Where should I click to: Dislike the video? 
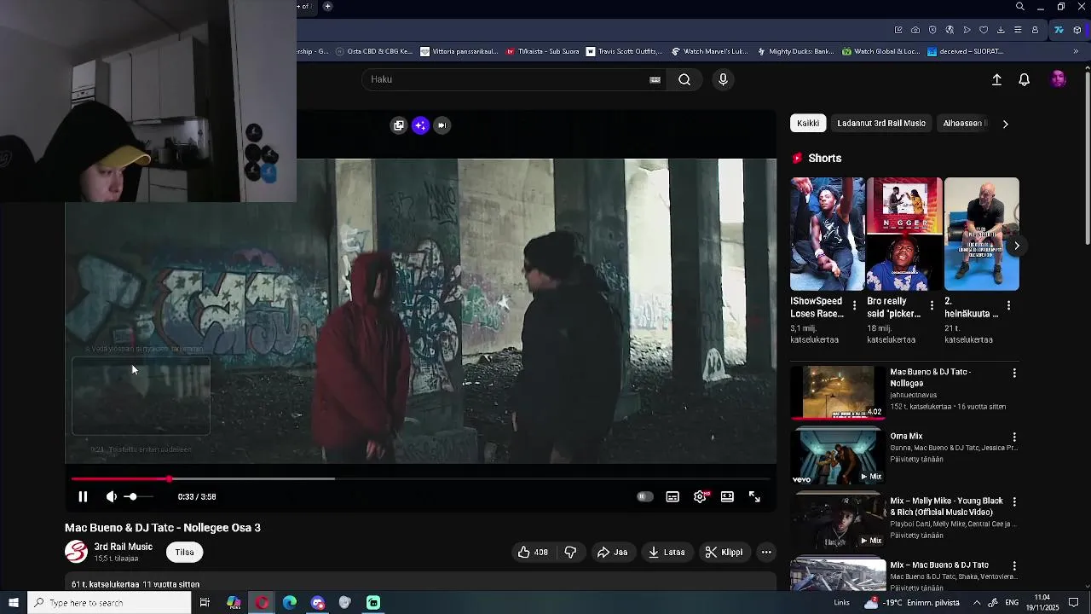[x=570, y=552]
